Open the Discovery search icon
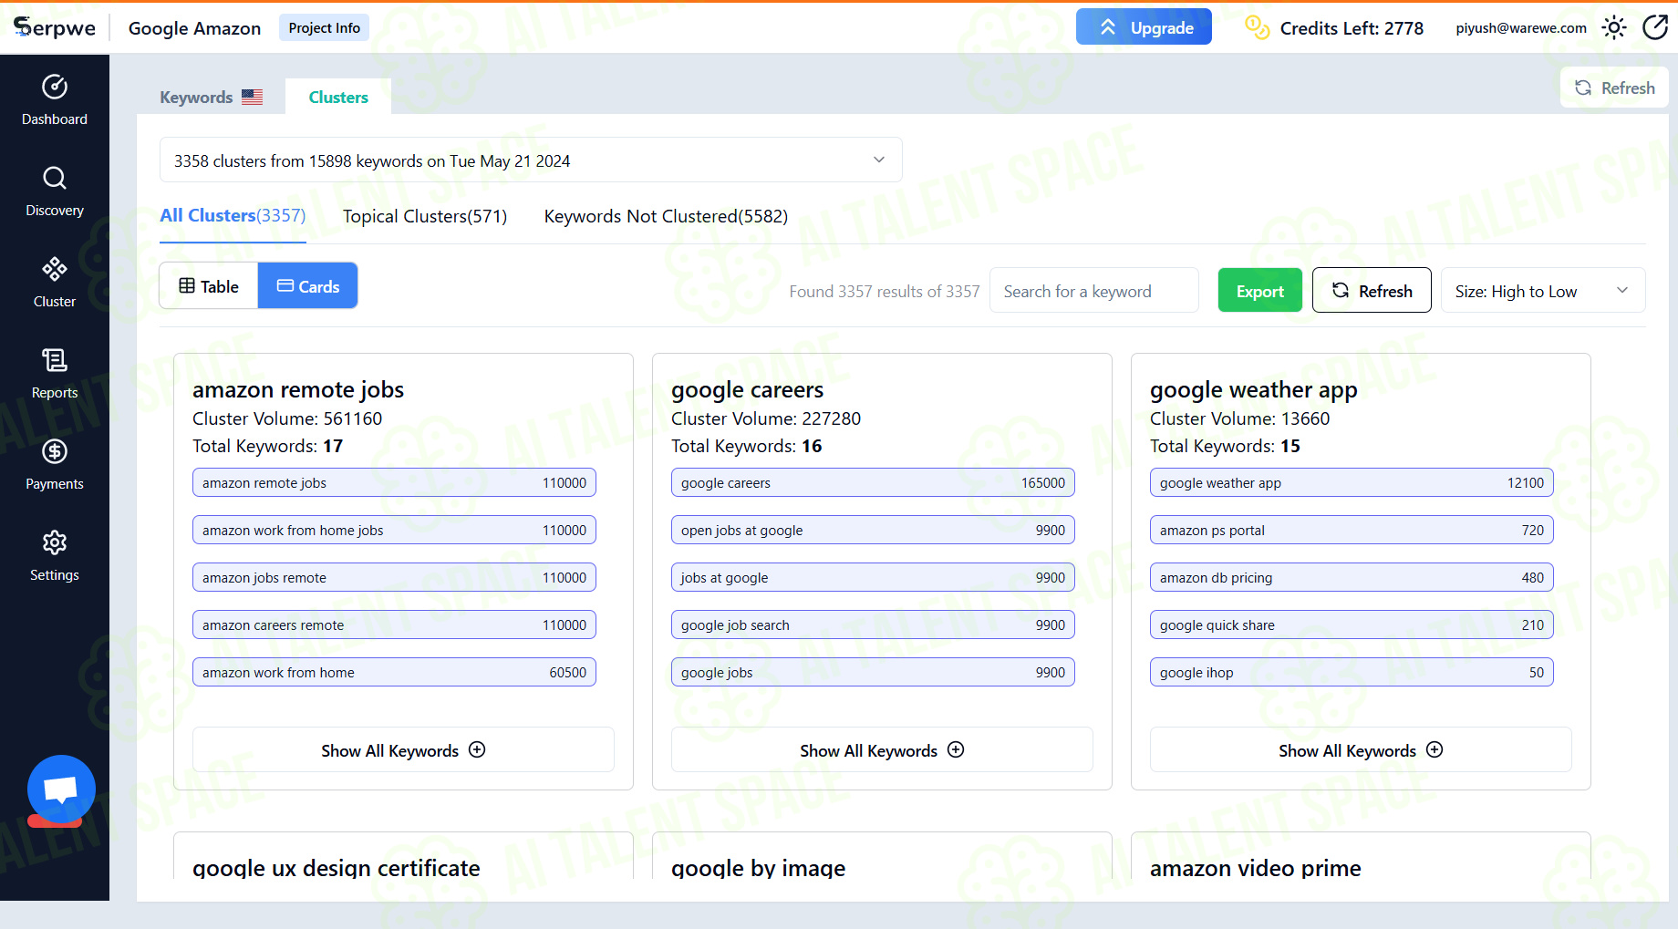This screenshot has width=1678, height=929. click(55, 178)
